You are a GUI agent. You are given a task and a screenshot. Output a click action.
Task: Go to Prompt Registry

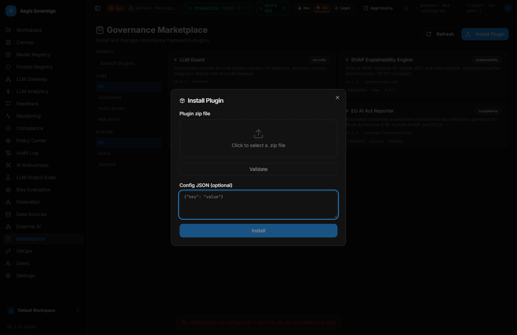click(x=43, y=67)
